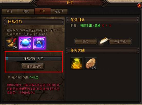Go to the 经验珠 tab

(59, 11)
